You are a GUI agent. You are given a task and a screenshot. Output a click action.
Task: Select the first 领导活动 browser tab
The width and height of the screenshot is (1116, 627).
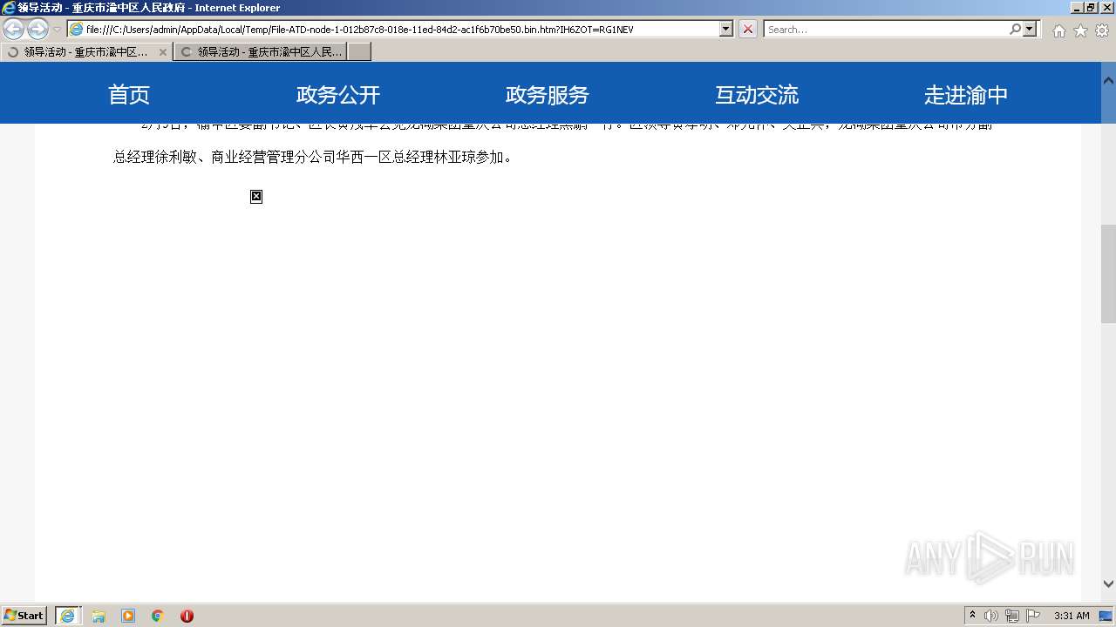click(x=85, y=52)
